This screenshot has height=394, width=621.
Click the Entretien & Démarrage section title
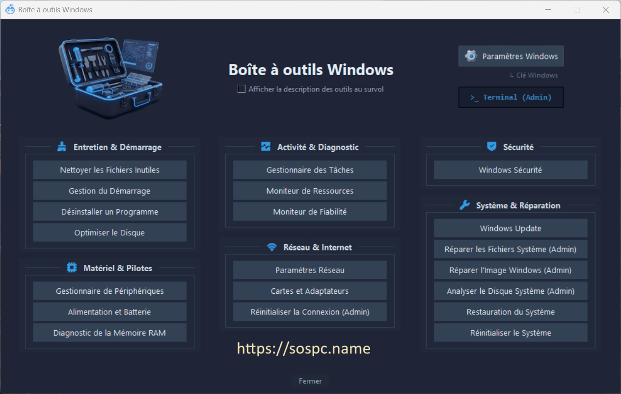117,147
